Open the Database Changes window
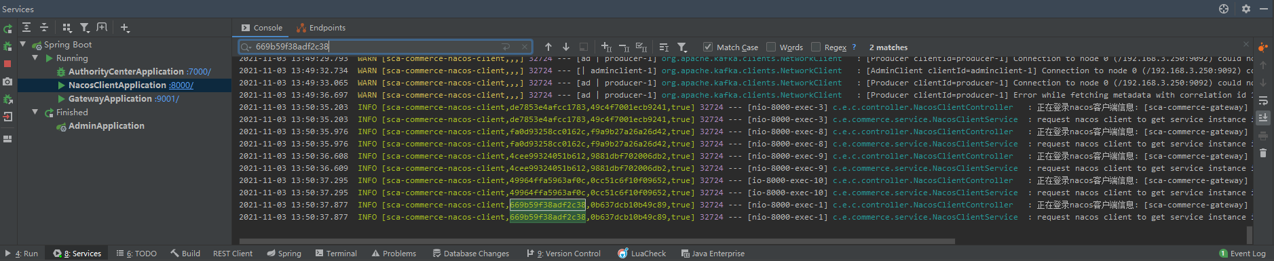1274x261 pixels. (x=471, y=254)
